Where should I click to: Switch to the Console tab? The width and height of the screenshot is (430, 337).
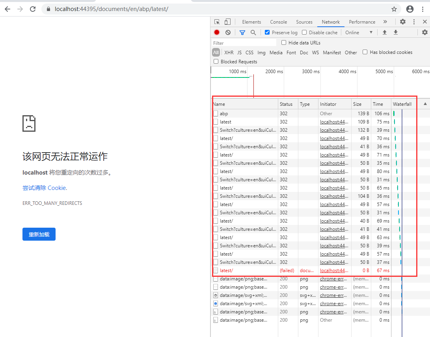278,22
